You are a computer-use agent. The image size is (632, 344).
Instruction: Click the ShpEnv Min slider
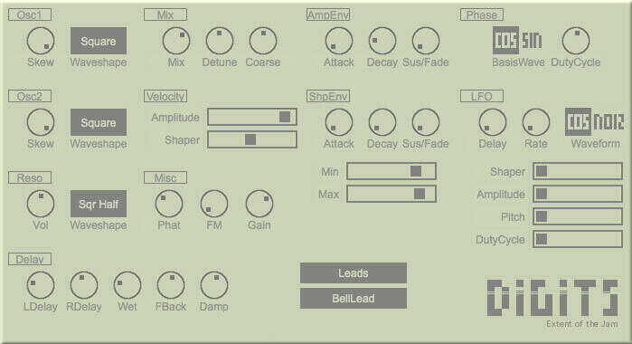click(x=391, y=171)
